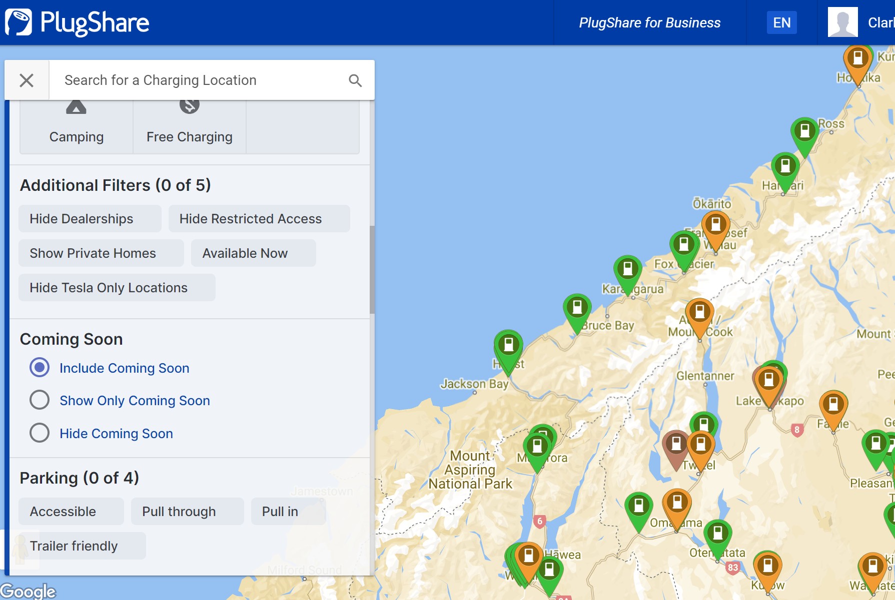The width and height of the screenshot is (895, 600).
Task: Enable Available Now filter
Action: (253, 253)
